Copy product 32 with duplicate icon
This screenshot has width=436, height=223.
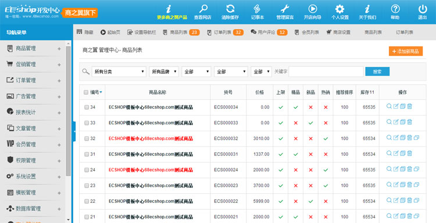click(x=403, y=138)
